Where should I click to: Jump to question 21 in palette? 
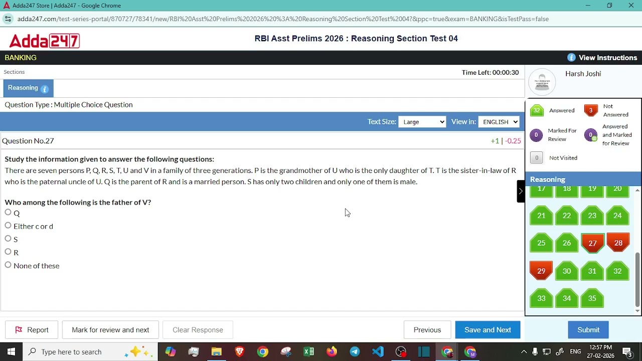(541, 216)
